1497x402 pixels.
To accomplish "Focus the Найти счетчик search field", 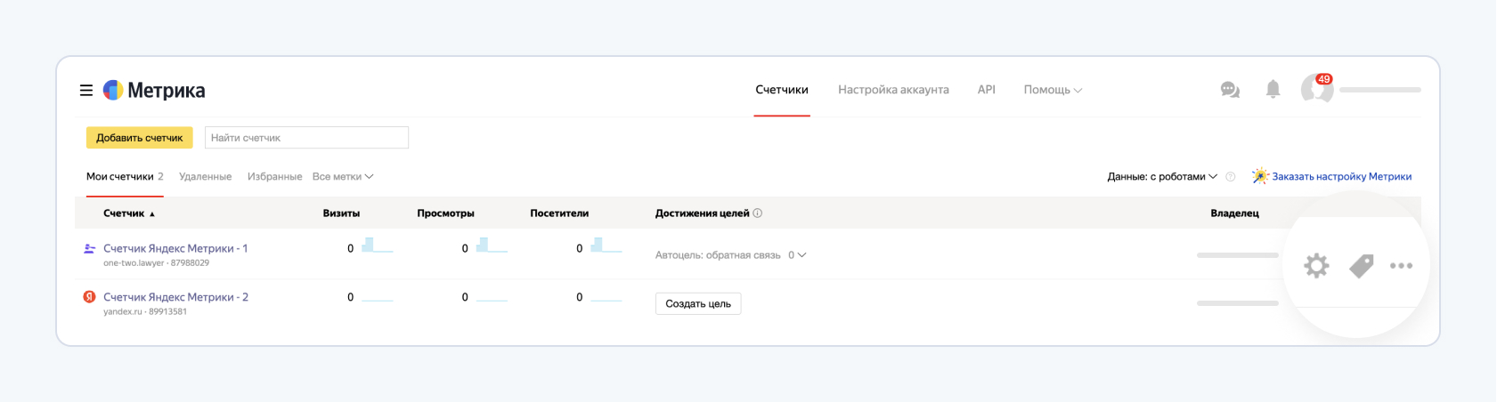I will click(306, 138).
